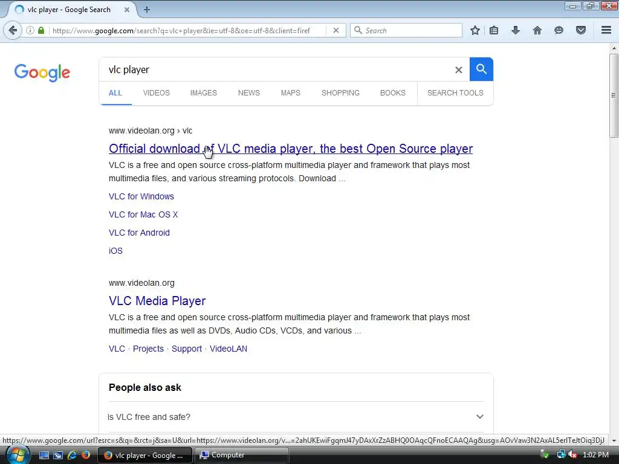The image size is (619, 464).
Task: Open VLC Media Player result title
Action: pyautogui.click(x=157, y=301)
